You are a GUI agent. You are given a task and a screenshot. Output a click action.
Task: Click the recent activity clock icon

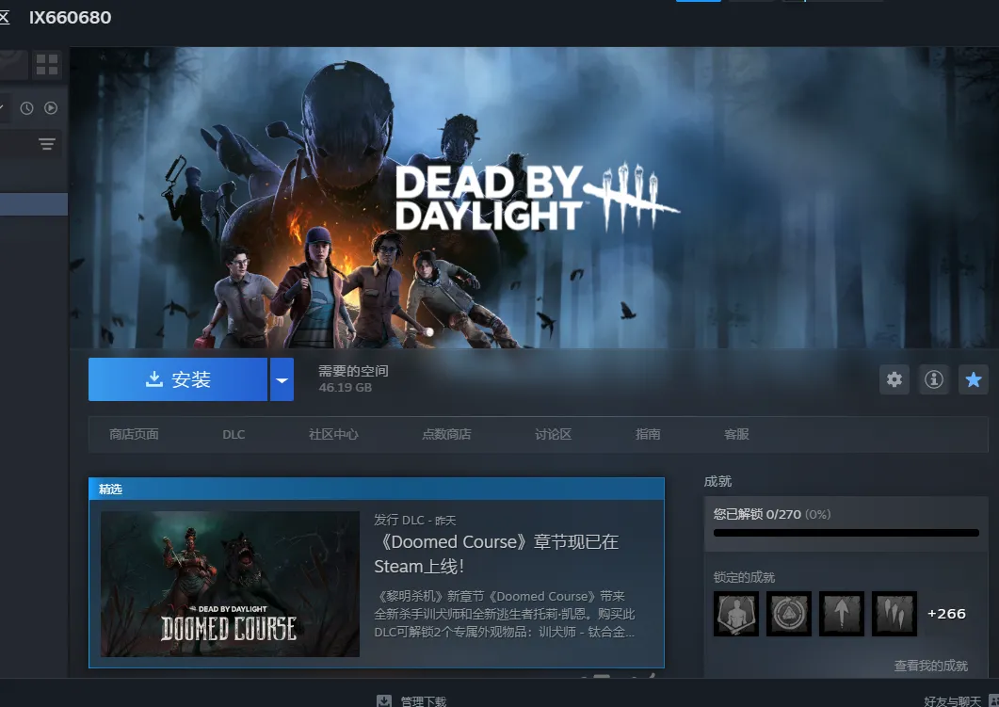pos(27,108)
